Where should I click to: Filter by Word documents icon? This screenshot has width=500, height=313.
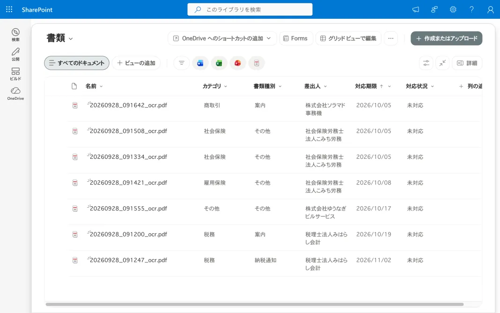coord(200,63)
